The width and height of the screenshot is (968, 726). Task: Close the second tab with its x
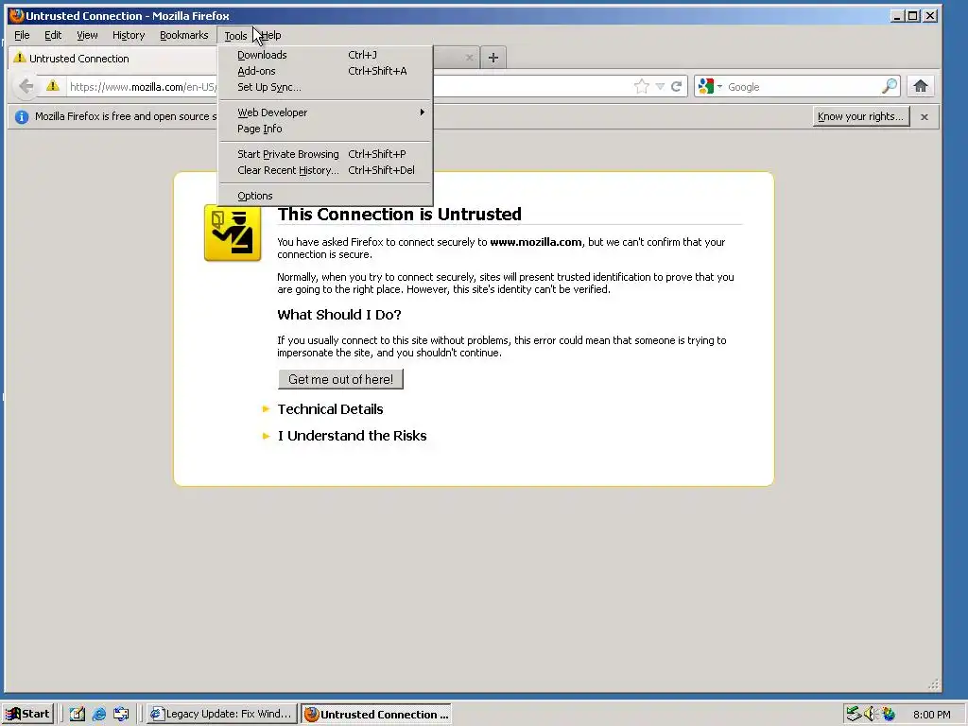click(x=469, y=58)
